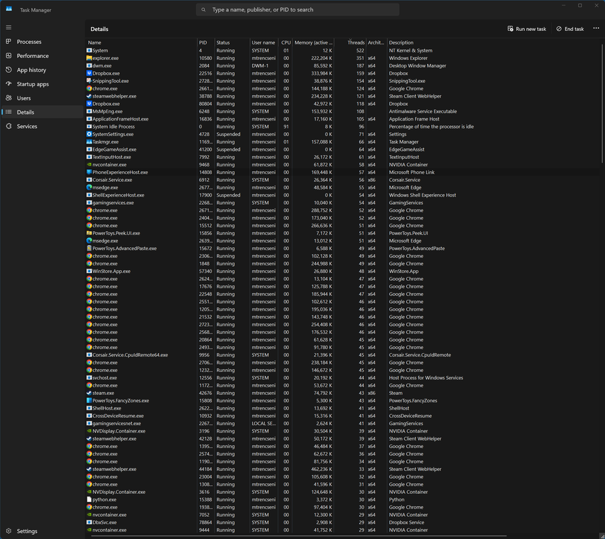Open the more options ellipsis menu
This screenshot has height=539, width=605.
596,28
